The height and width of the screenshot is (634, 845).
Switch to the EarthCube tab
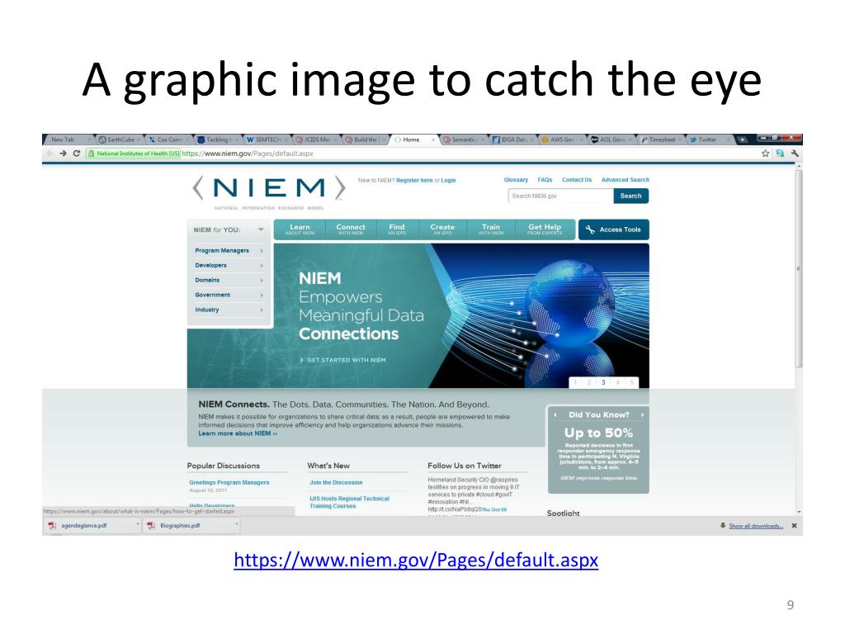click(x=120, y=140)
